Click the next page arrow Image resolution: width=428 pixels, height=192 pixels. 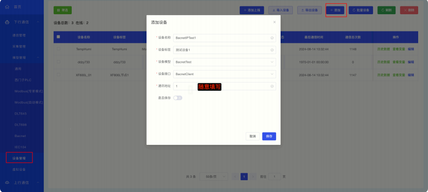(253, 176)
